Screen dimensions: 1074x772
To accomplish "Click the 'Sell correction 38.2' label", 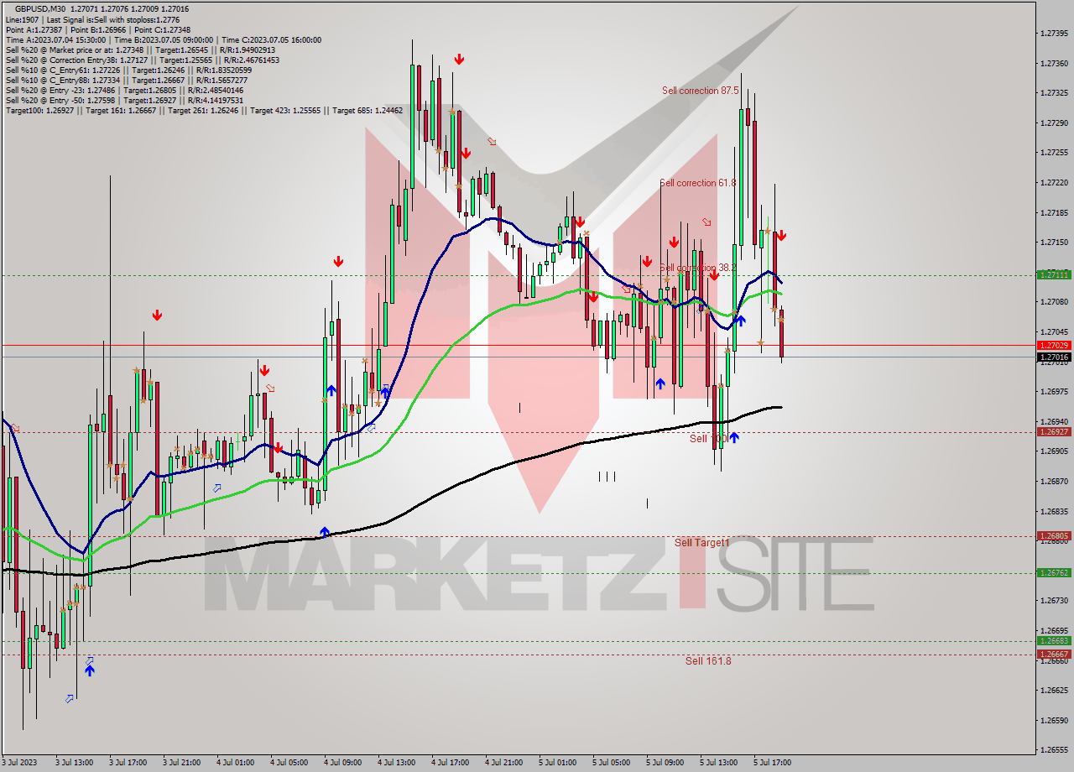I will coord(698,268).
